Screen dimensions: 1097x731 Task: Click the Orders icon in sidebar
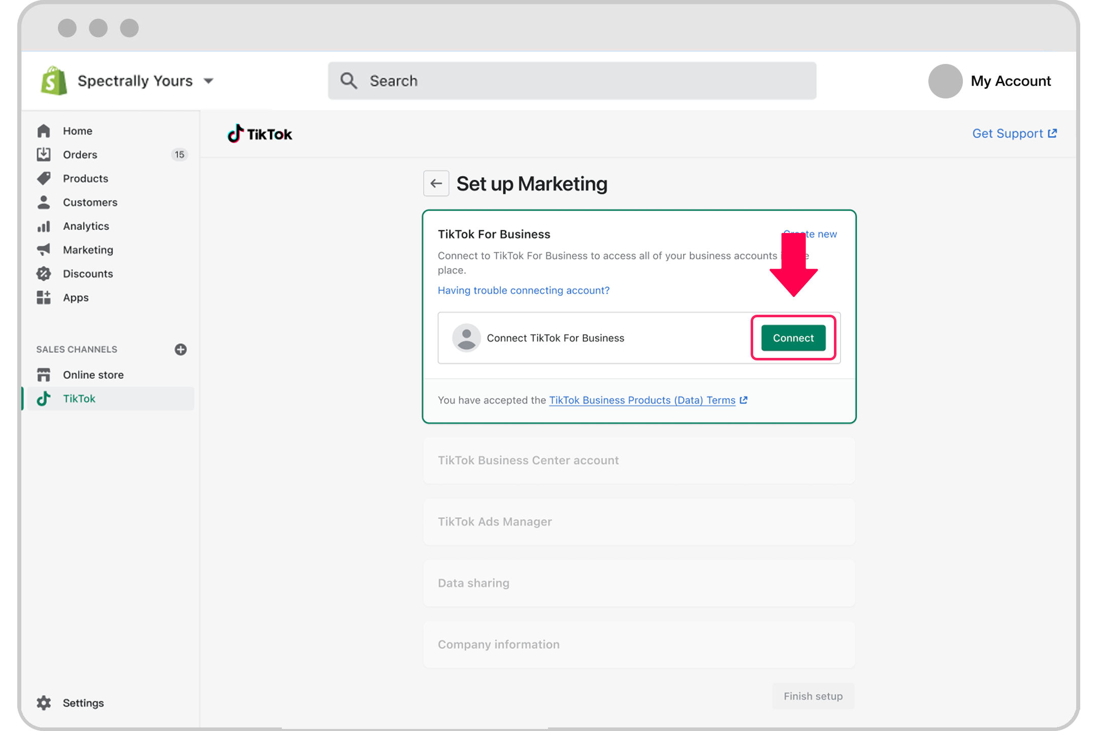point(44,154)
